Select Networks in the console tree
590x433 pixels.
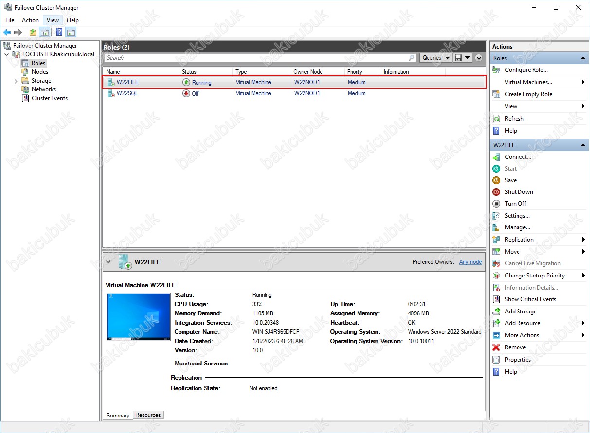(x=44, y=89)
